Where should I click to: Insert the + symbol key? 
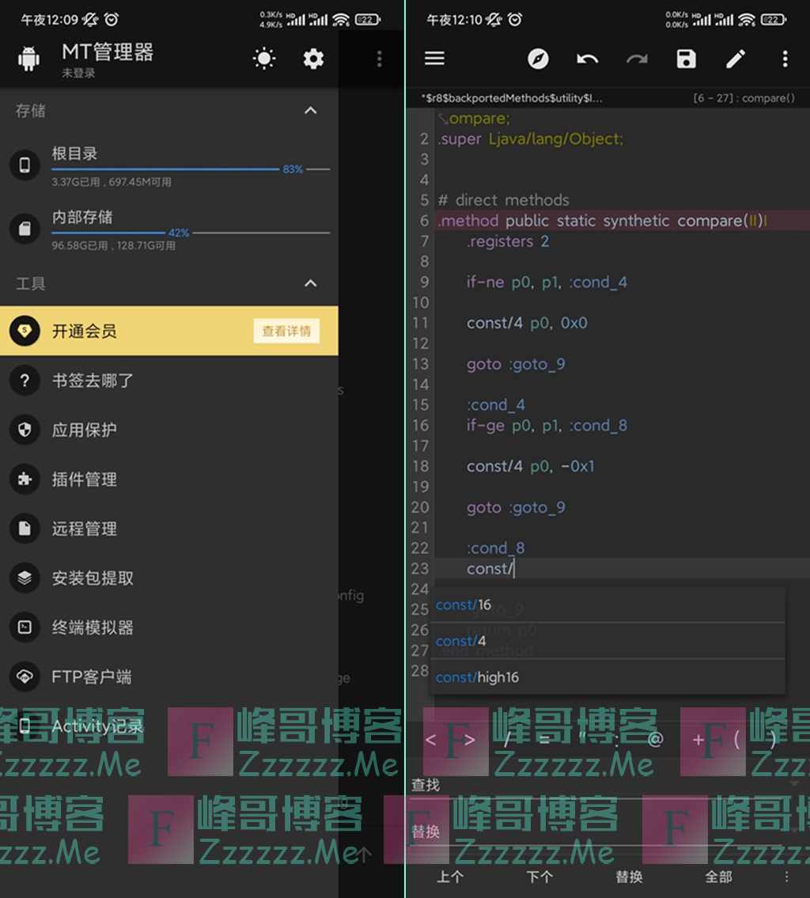(698, 739)
